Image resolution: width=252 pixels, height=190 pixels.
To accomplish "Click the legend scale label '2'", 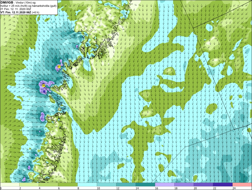I will [20, 188].
